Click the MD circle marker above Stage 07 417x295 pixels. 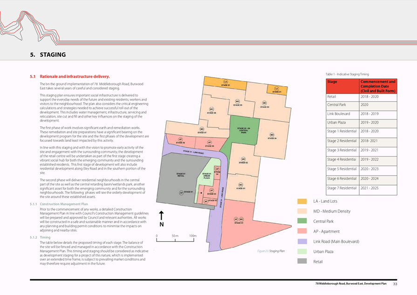pyautogui.click(x=202, y=129)
